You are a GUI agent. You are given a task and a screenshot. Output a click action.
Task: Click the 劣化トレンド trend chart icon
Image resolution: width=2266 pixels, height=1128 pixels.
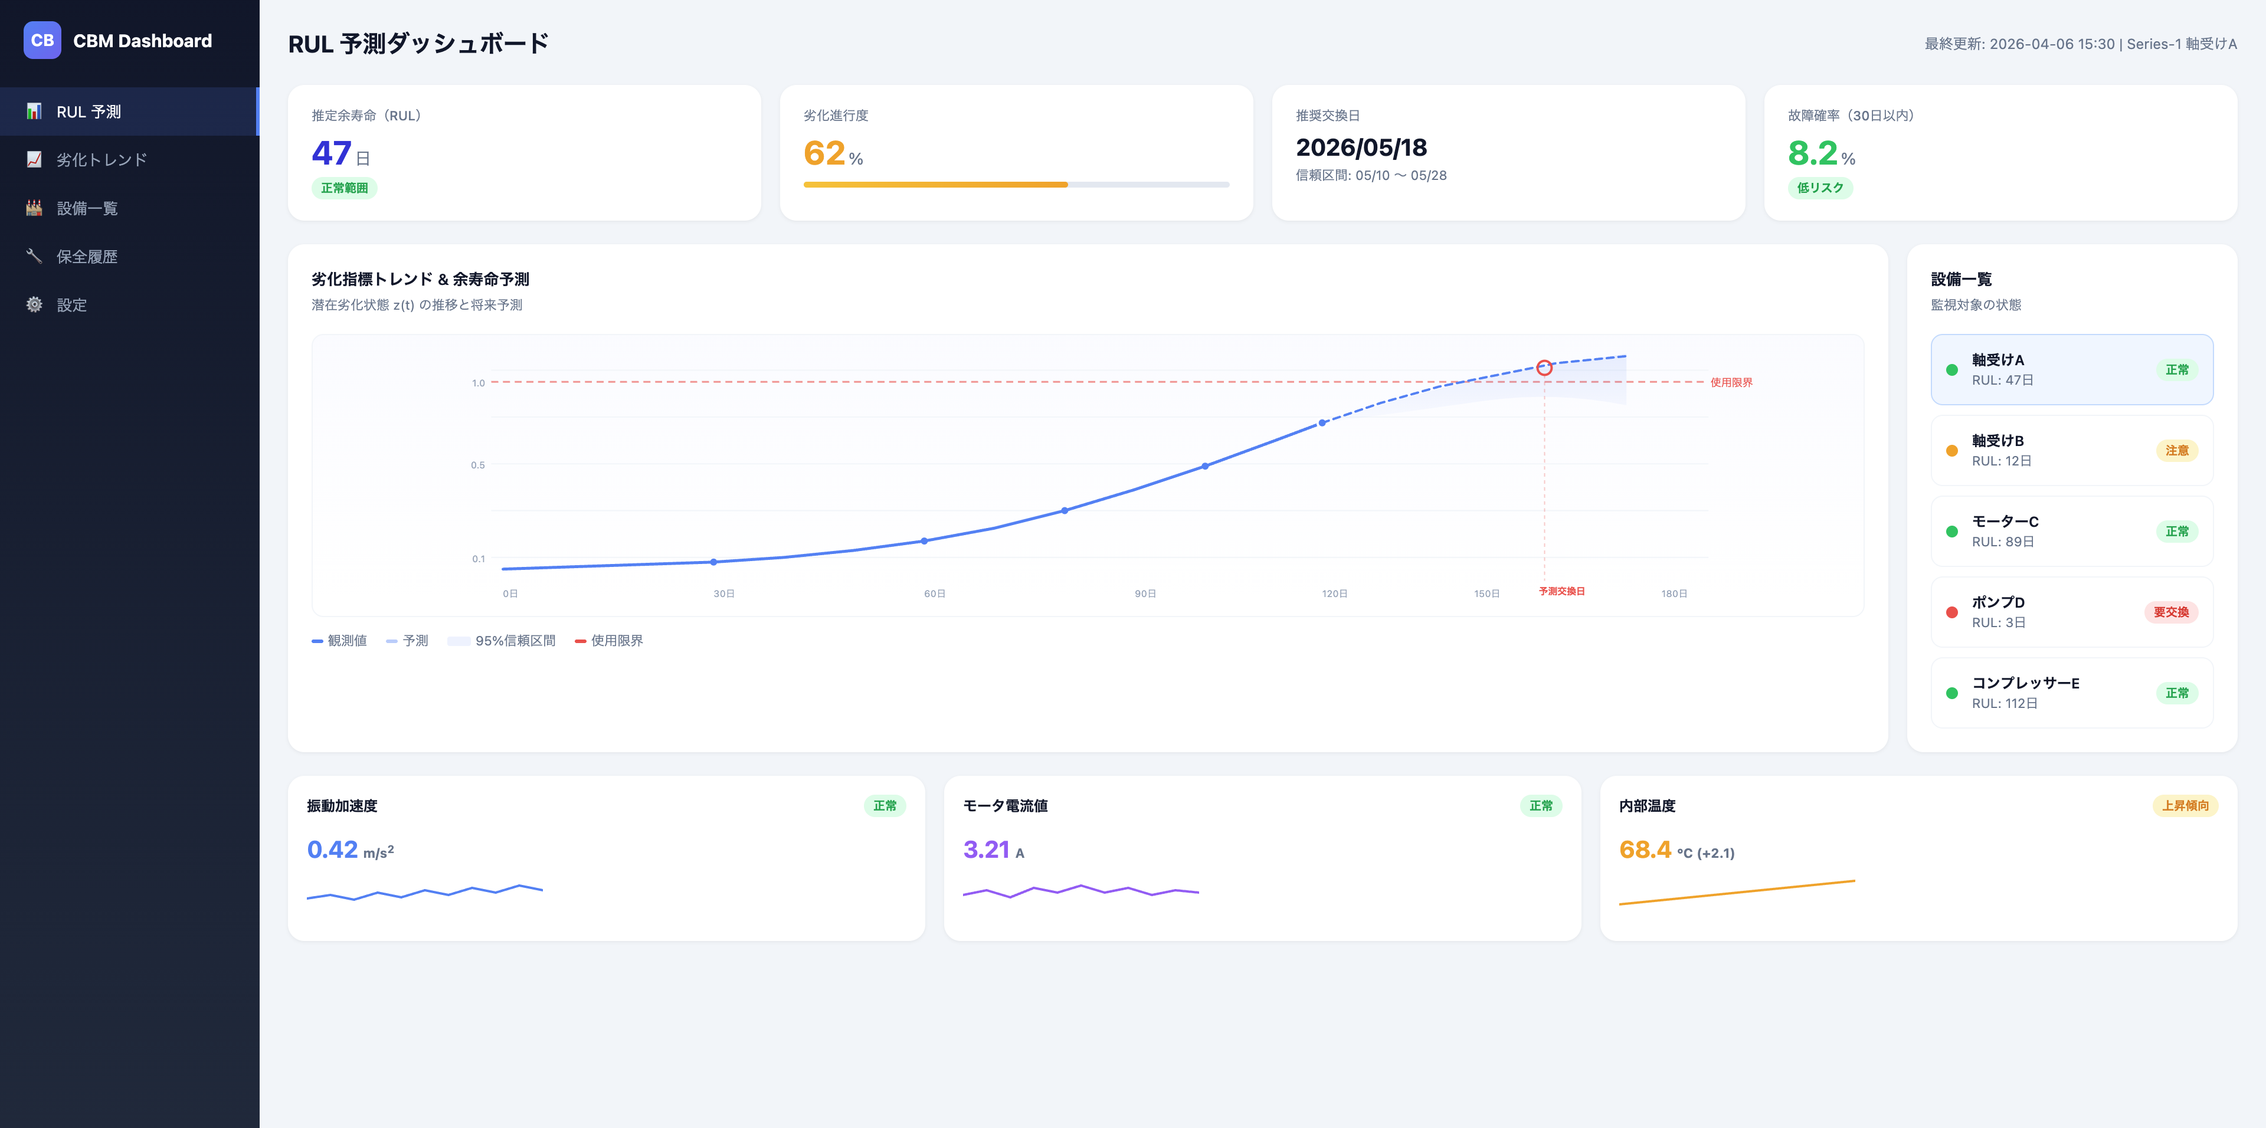click(x=34, y=159)
